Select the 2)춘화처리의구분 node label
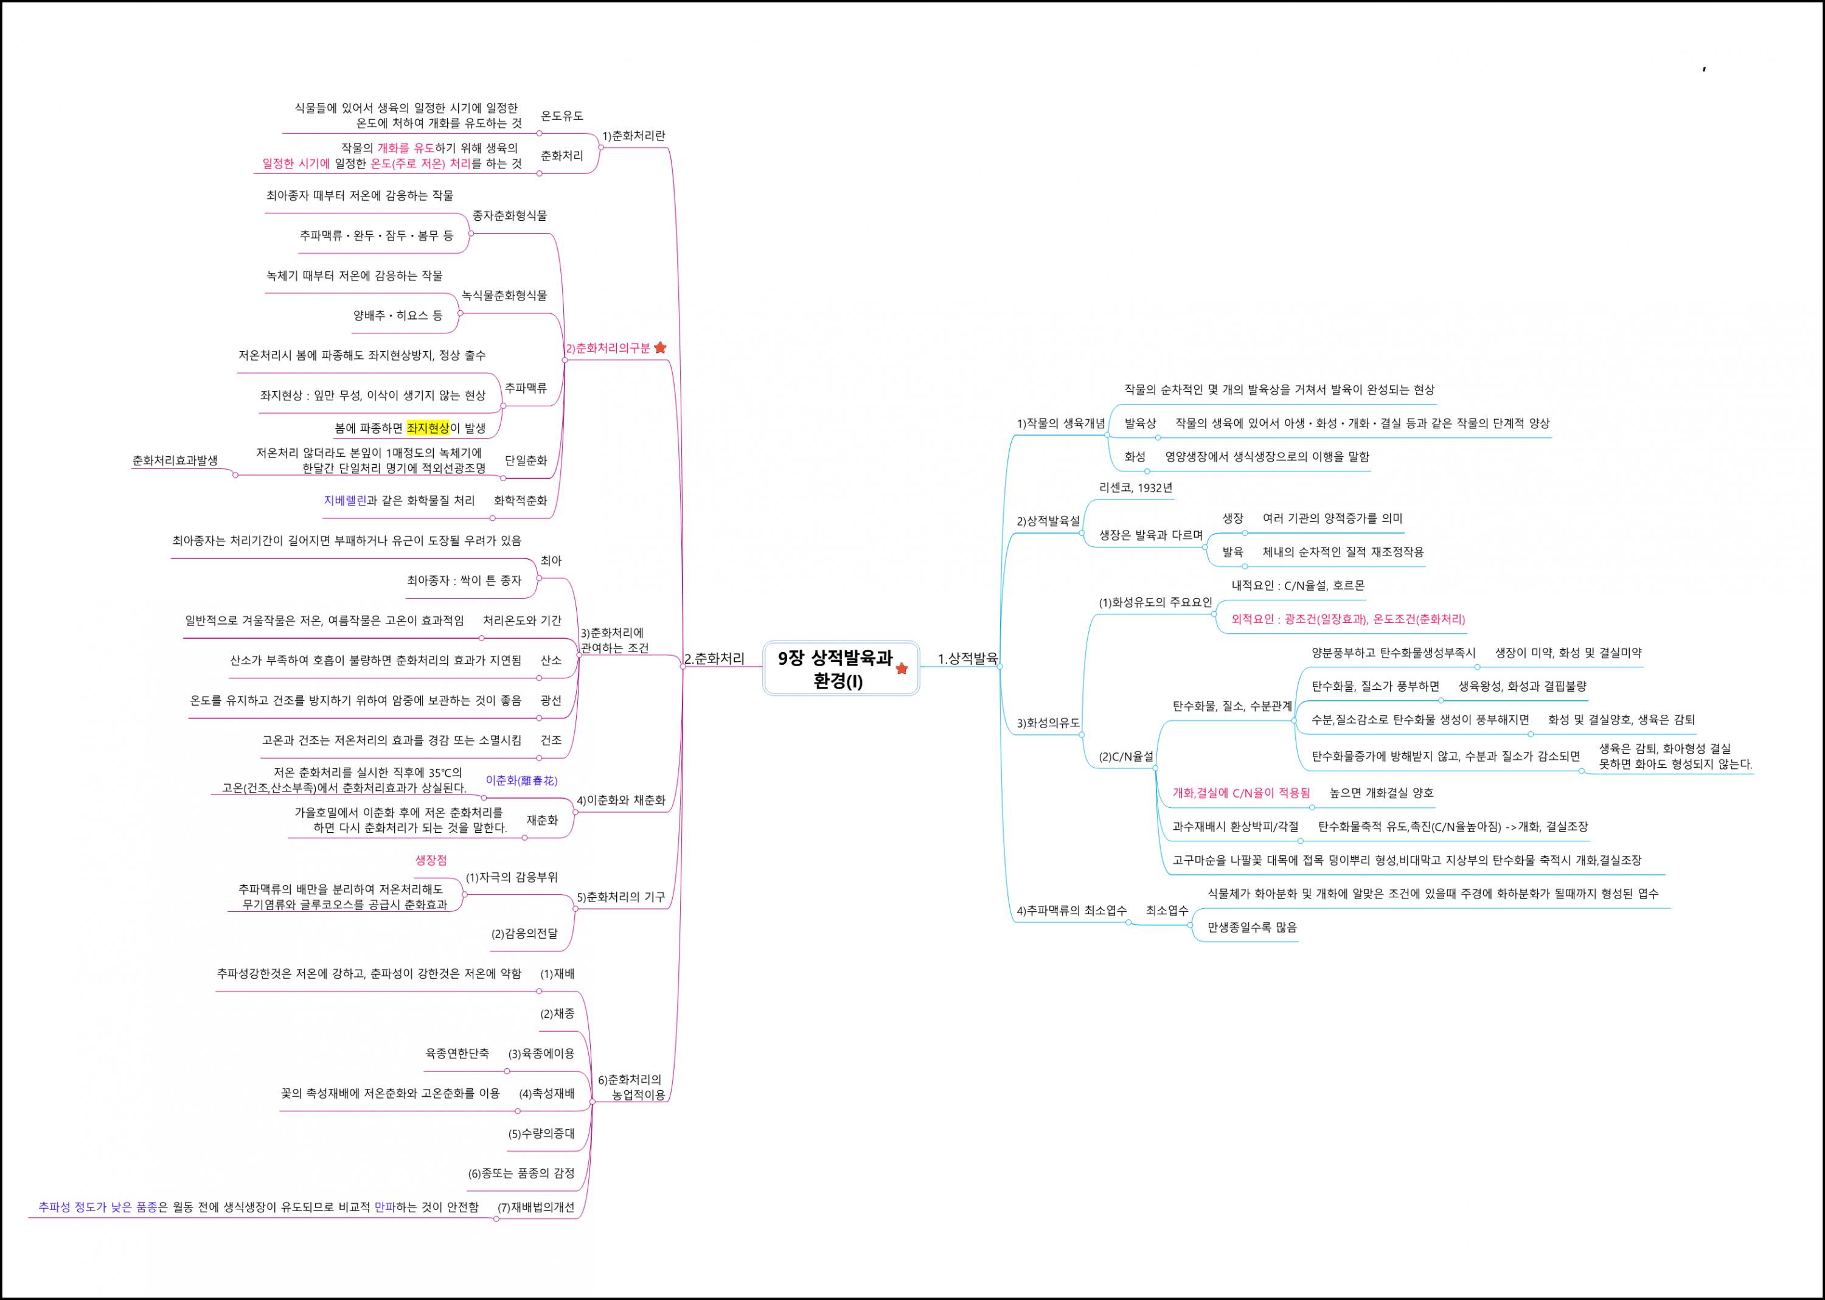This screenshot has height=1300, width=1825. coord(608,348)
